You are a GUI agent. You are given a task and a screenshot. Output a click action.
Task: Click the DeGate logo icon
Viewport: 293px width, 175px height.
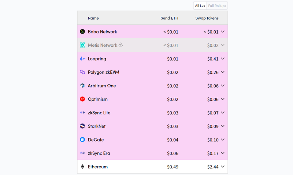82,140
